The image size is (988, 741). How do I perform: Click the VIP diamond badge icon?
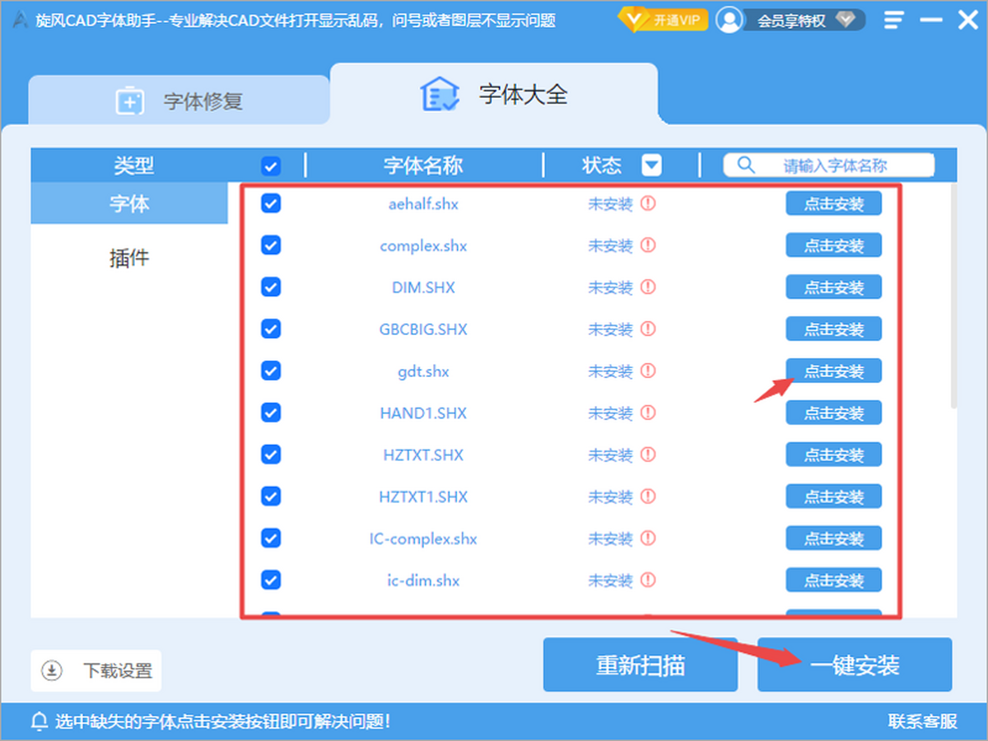tap(632, 20)
